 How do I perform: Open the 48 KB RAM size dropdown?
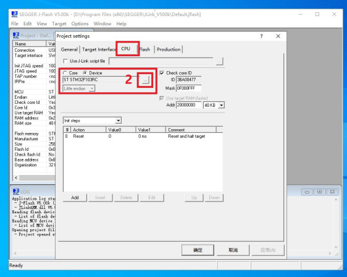point(221,105)
